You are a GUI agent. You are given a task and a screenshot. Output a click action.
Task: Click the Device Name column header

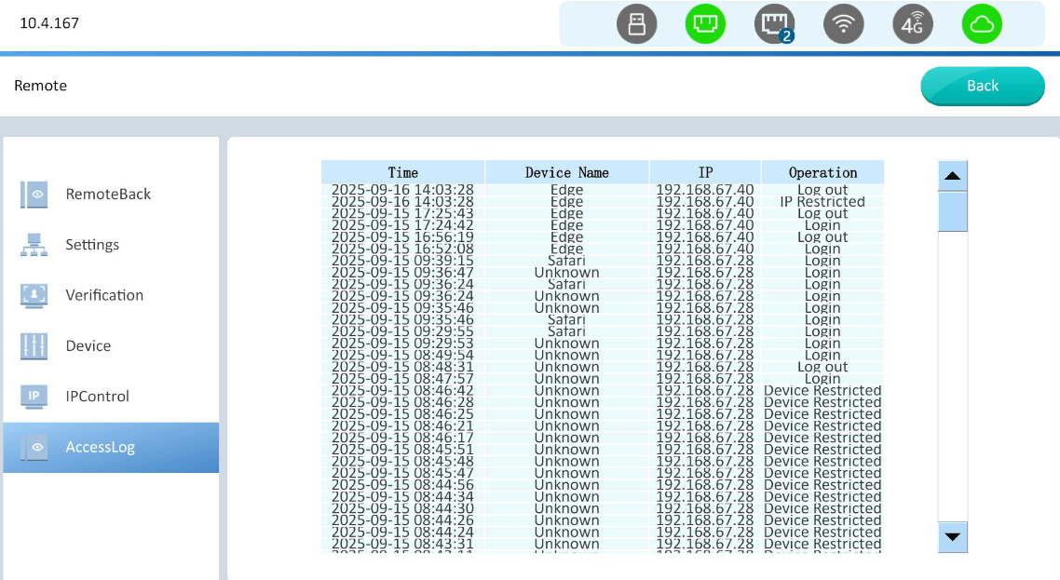tap(566, 172)
